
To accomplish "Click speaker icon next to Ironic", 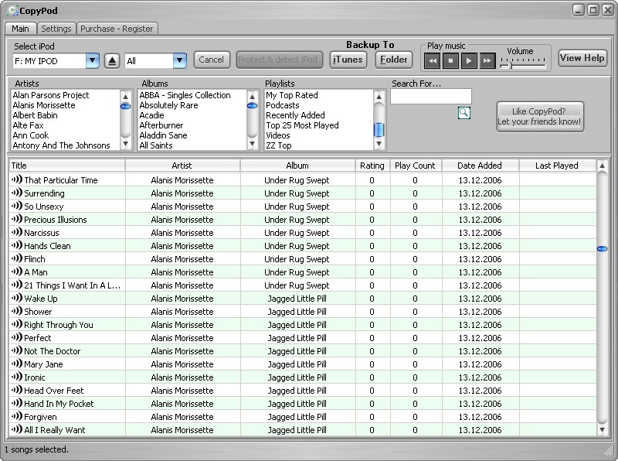I will pyautogui.click(x=16, y=377).
